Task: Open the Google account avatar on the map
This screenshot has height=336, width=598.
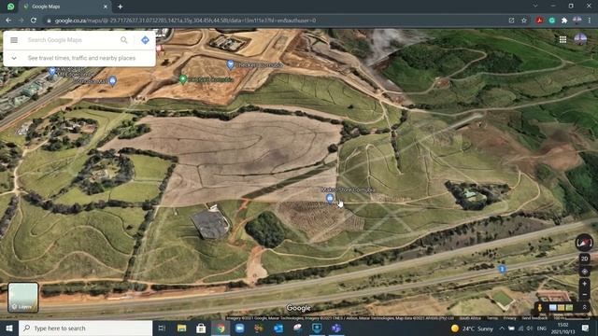Action: (580, 39)
